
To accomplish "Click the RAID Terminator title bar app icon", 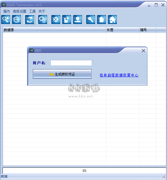I will [x=4, y=5].
